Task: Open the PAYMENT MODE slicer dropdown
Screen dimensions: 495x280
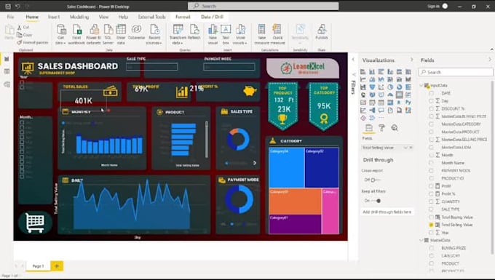Action: [x=229, y=67]
